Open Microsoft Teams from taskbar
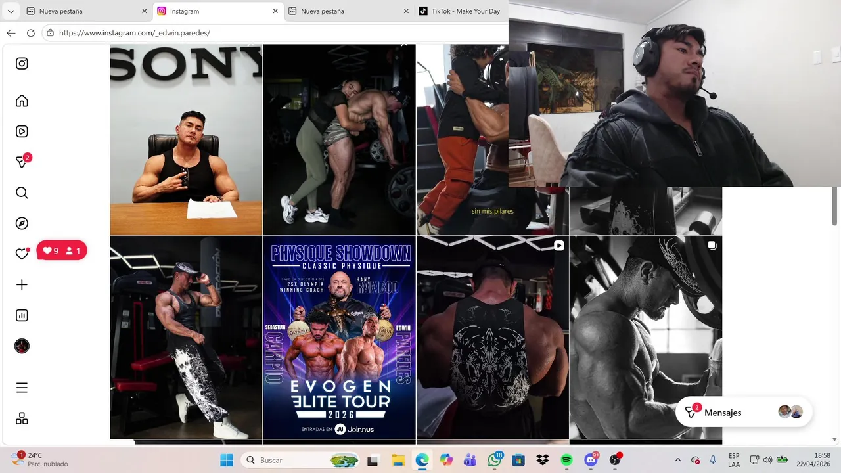Screen dimensions: 841x473 pos(470,460)
